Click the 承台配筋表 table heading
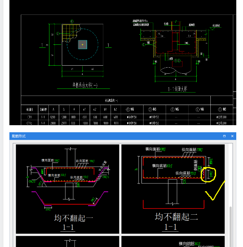The image size is (243, 247). 111,100
